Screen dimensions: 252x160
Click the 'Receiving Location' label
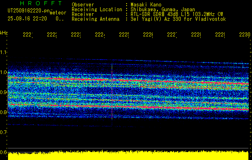click(x=97, y=10)
